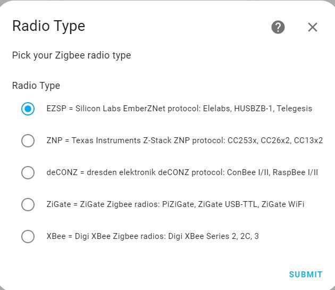
Task: Open help via the question mark icon
Action: [x=278, y=27]
